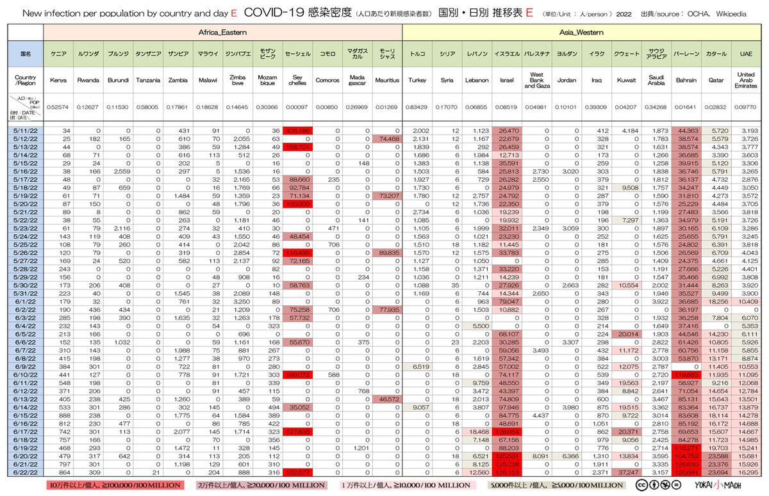
Task: Click the 6/1/22 date row label
Action: click(x=26, y=301)
